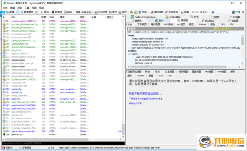Screen dimensions: 247x151
Task: Sort sessions by the Protocol (协议) column
Action: [52, 17]
